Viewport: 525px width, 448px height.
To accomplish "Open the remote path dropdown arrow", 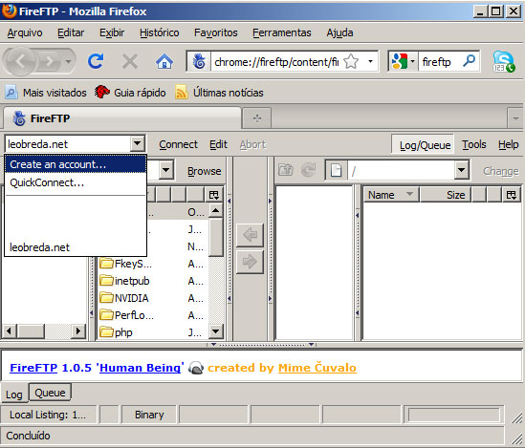I will pos(461,170).
